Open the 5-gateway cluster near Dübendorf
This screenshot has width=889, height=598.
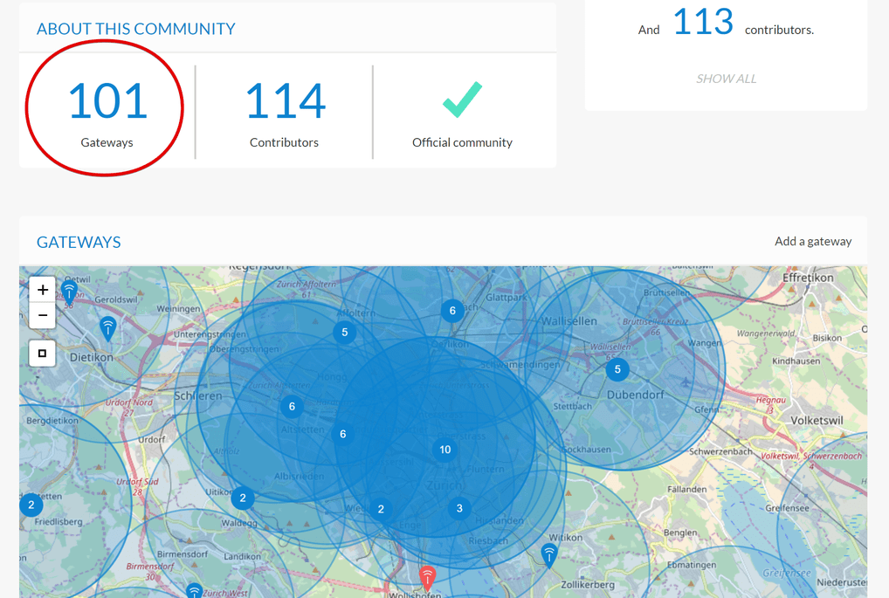(617, 369)
